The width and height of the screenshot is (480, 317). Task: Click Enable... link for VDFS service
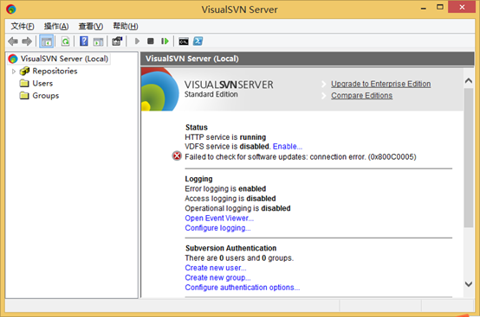point(288,147)
